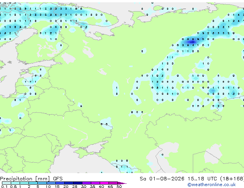Viewport: 244px width, 188px height.
Task: Click the legend label '20'
Action: point(66,186)
